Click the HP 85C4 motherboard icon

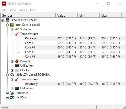click(x=12, y=97)
